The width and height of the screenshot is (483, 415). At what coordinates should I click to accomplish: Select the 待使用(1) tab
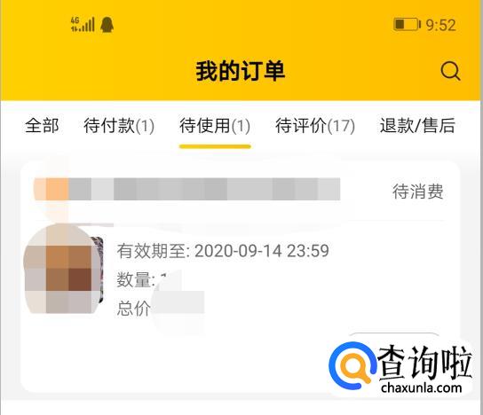pyautogui.click(x=215, y=126)
